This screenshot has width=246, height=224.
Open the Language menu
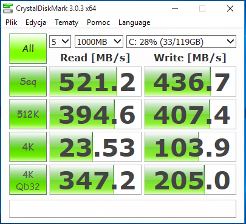point(134,22)
